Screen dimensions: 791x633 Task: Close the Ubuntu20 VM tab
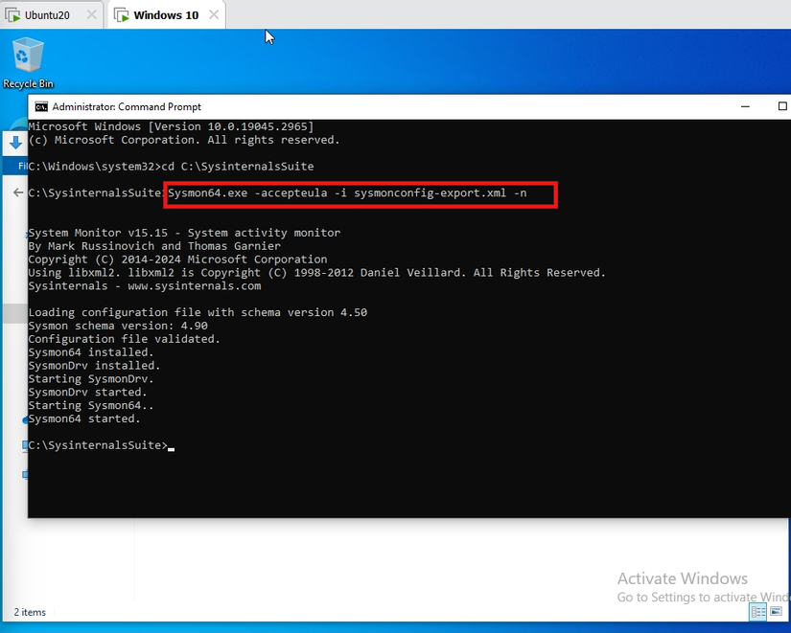(91, 14)
